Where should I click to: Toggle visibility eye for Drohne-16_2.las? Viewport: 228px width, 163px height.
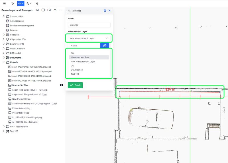62,85
